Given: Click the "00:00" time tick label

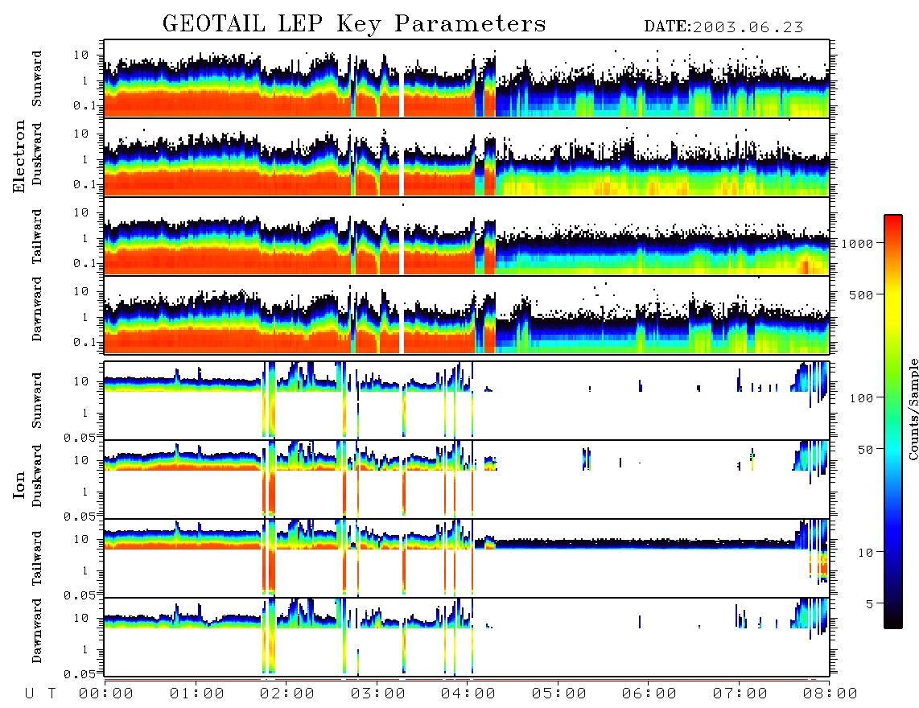Looking at the screenshot, I should click(106, 694).
